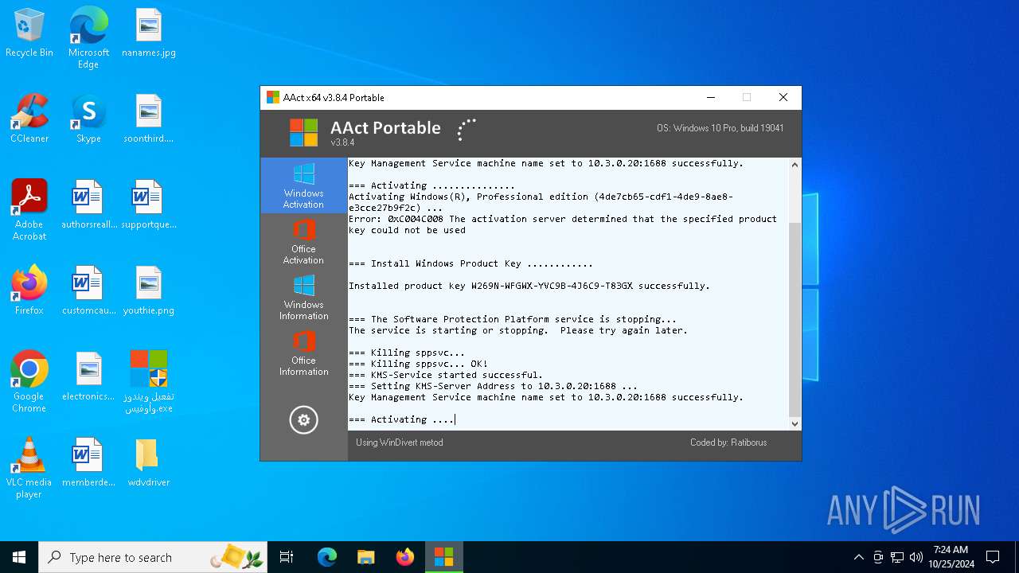
Task: Open VLC media player desktop shortcut
Action: 29,468
